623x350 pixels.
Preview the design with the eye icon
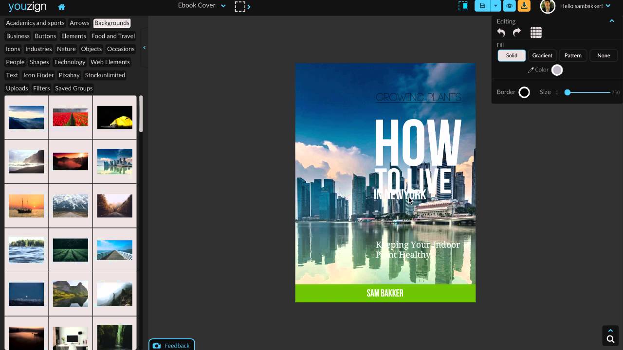tap(510, 6)
